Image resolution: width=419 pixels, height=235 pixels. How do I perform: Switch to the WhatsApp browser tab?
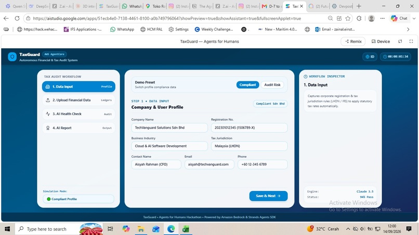(132, 6)
